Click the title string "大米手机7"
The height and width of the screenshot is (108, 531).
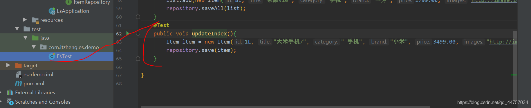point(290,42)
